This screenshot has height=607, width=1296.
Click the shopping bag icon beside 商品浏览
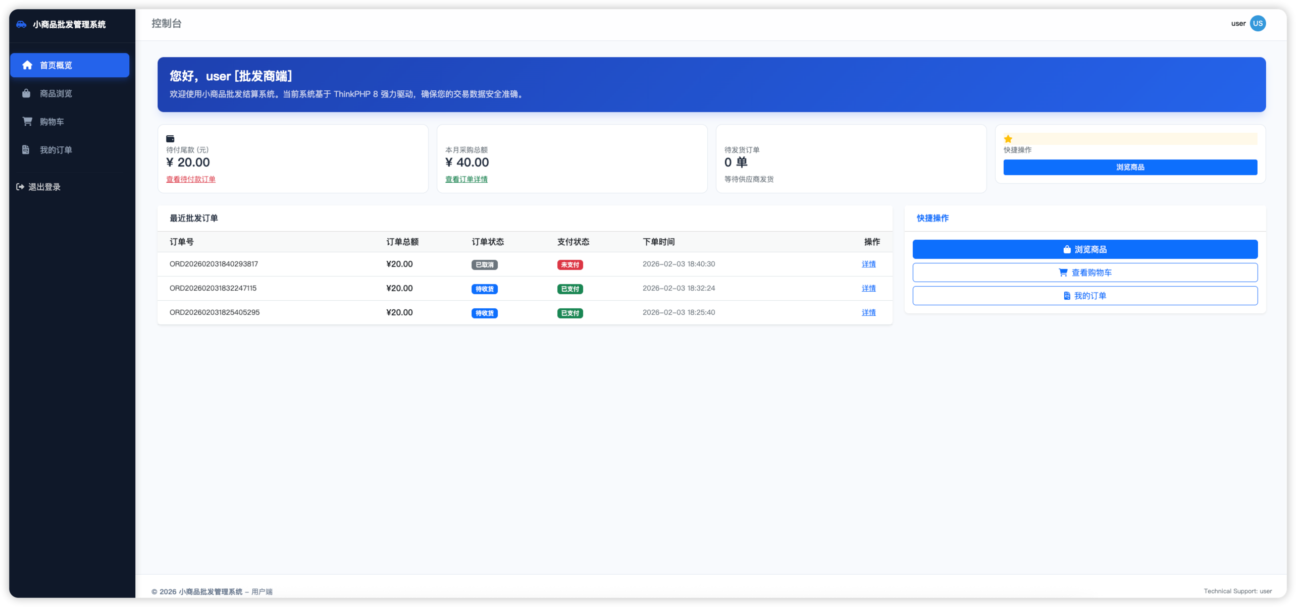[26, 93]
